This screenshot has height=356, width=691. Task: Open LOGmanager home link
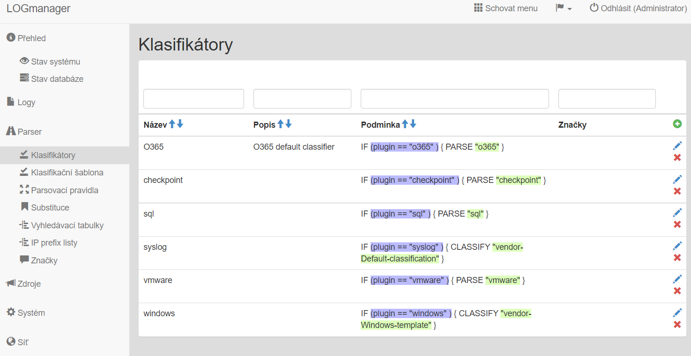(x=38, y=8)
